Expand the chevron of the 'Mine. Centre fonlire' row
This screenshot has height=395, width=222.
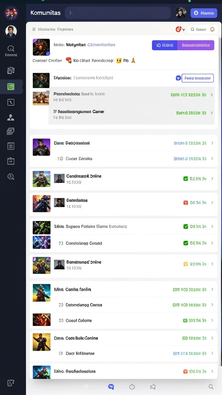[x=212, y=290]
